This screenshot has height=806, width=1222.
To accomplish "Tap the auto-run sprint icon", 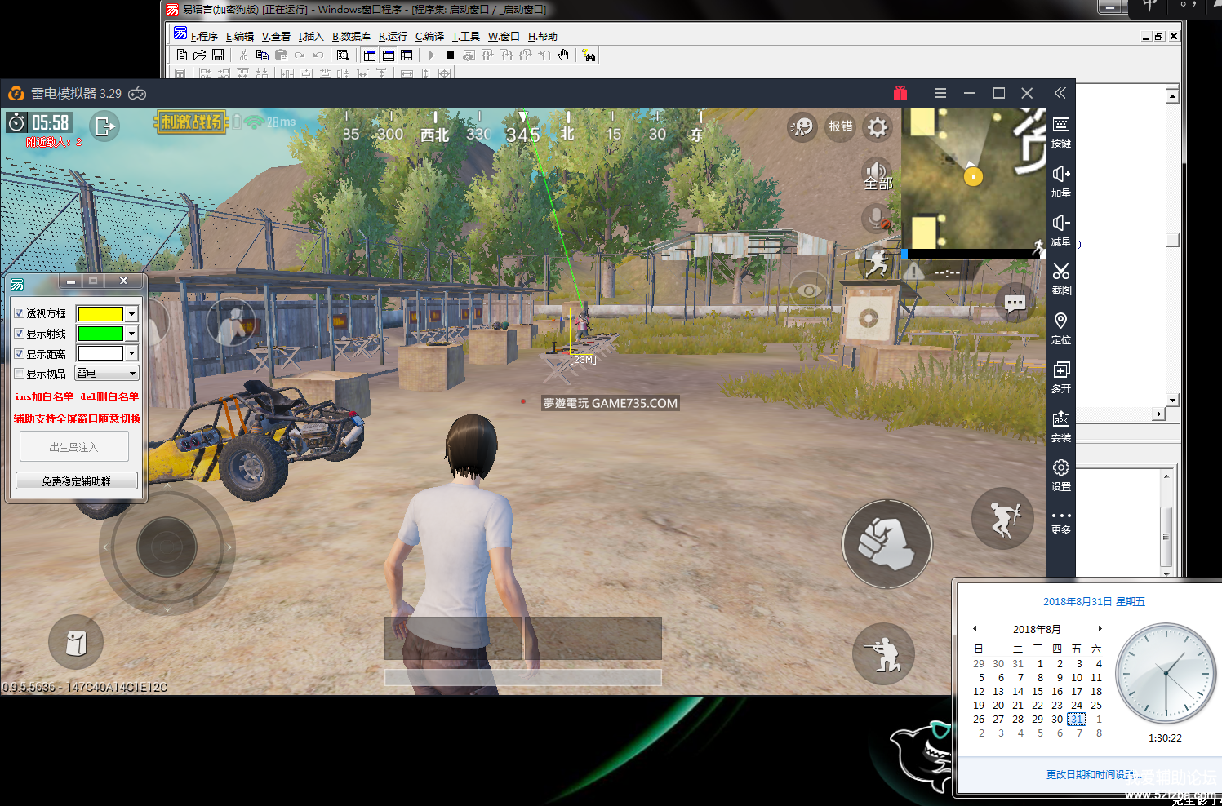I will 877,263.
